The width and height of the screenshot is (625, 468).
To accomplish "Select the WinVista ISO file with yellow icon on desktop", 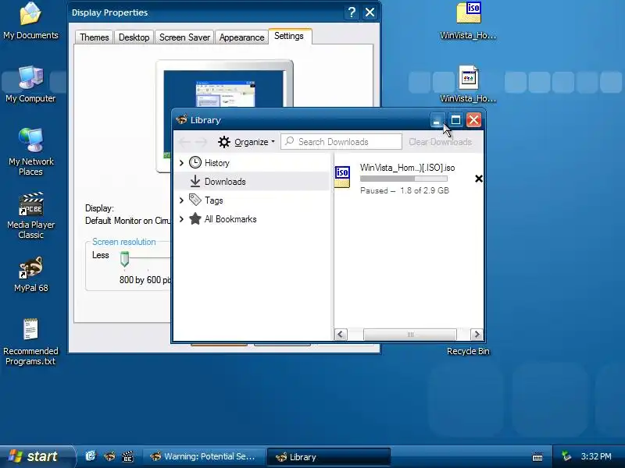I will pos(468,12).
